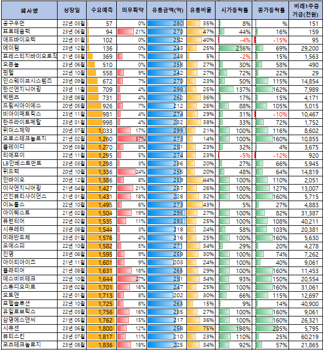Click the '미래반도체' name cell
The image size is (323, 350).
[x=29, y=238]
